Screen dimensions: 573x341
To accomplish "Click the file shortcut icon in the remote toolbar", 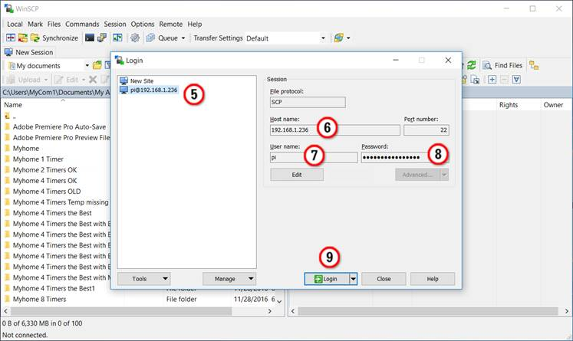I will tap(475, 79).
